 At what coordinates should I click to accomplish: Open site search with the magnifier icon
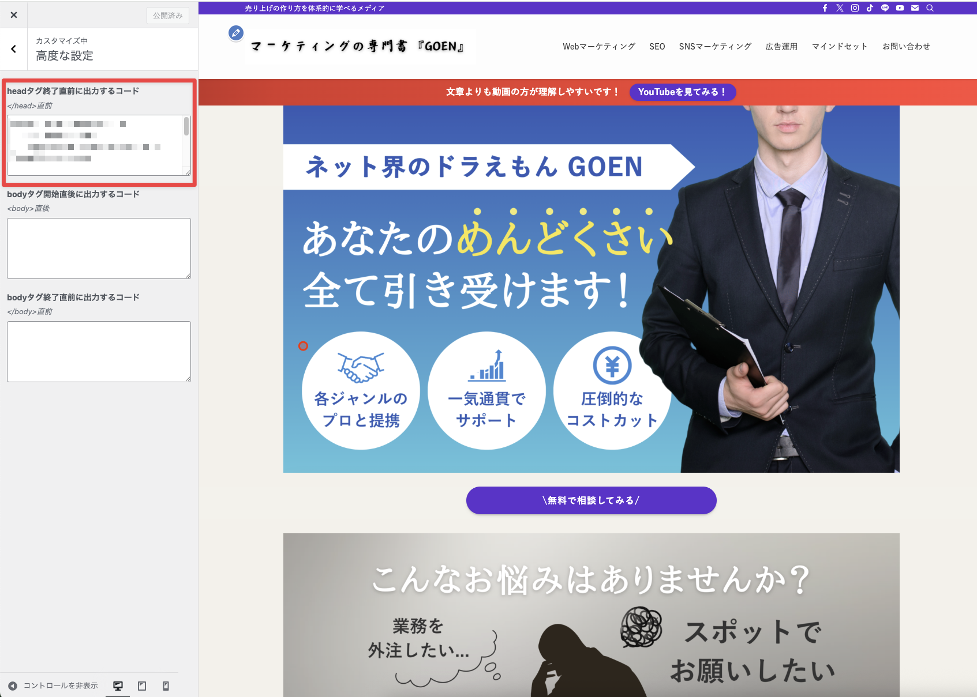pos(930,8)
